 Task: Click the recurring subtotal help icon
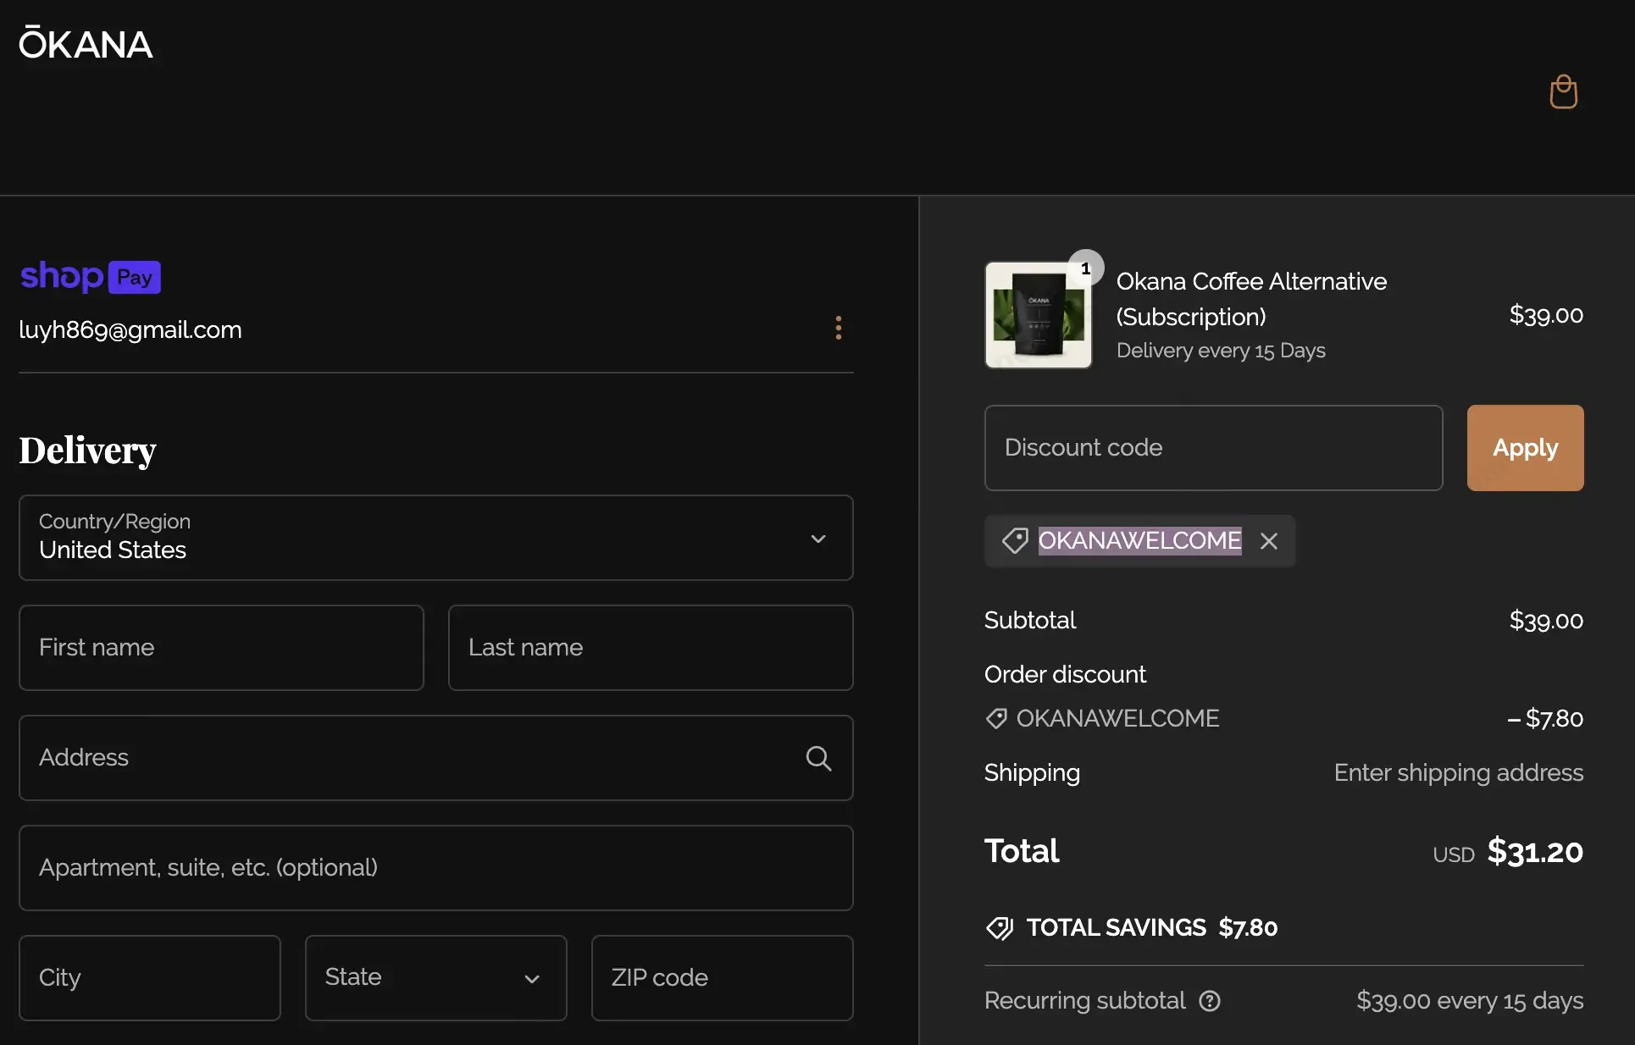click(1210, 1001)
